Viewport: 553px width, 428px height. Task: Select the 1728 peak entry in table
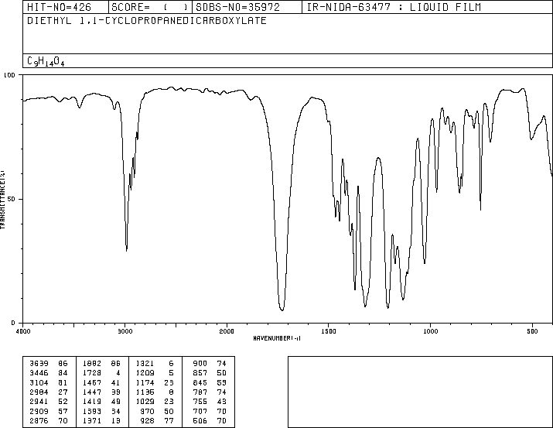(x=101, y=373)
